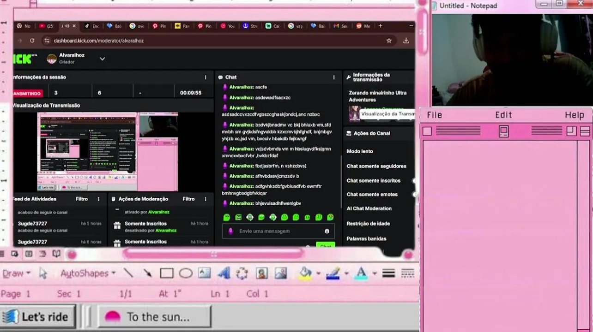593x332 pixels.
Task: Switch to Outline view icon
Action: tap(42, 254)
